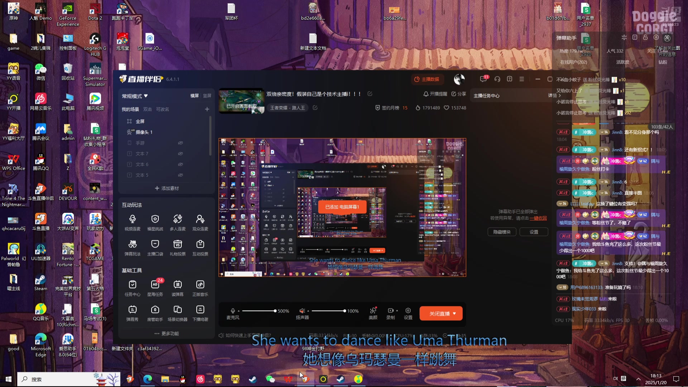The width and height of the screenshot is (688, 387).
Task: Click stream cover thumbnail 已开启画面截取
Action: 241,101
